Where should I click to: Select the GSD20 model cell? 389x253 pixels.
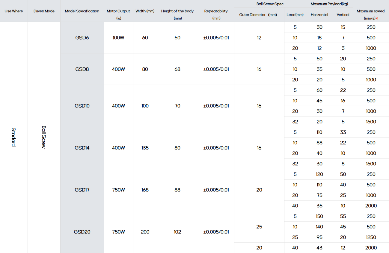[82, 232]
